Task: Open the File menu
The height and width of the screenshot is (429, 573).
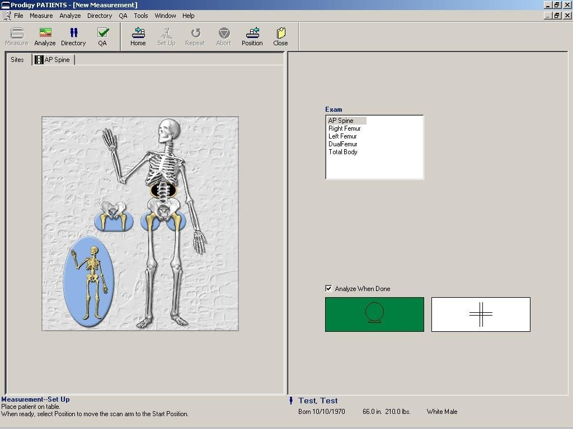Action: [x=18, y=16]
